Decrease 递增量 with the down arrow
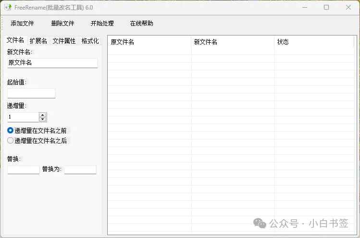360x238 pixels. click(x=42, y=119)
